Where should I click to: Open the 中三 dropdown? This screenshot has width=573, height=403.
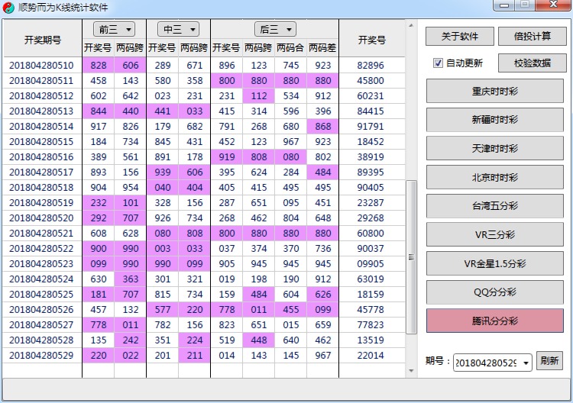pos(178,29)
